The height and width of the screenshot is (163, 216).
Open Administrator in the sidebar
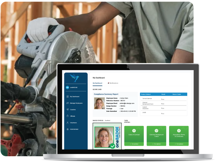click(73, 129)
